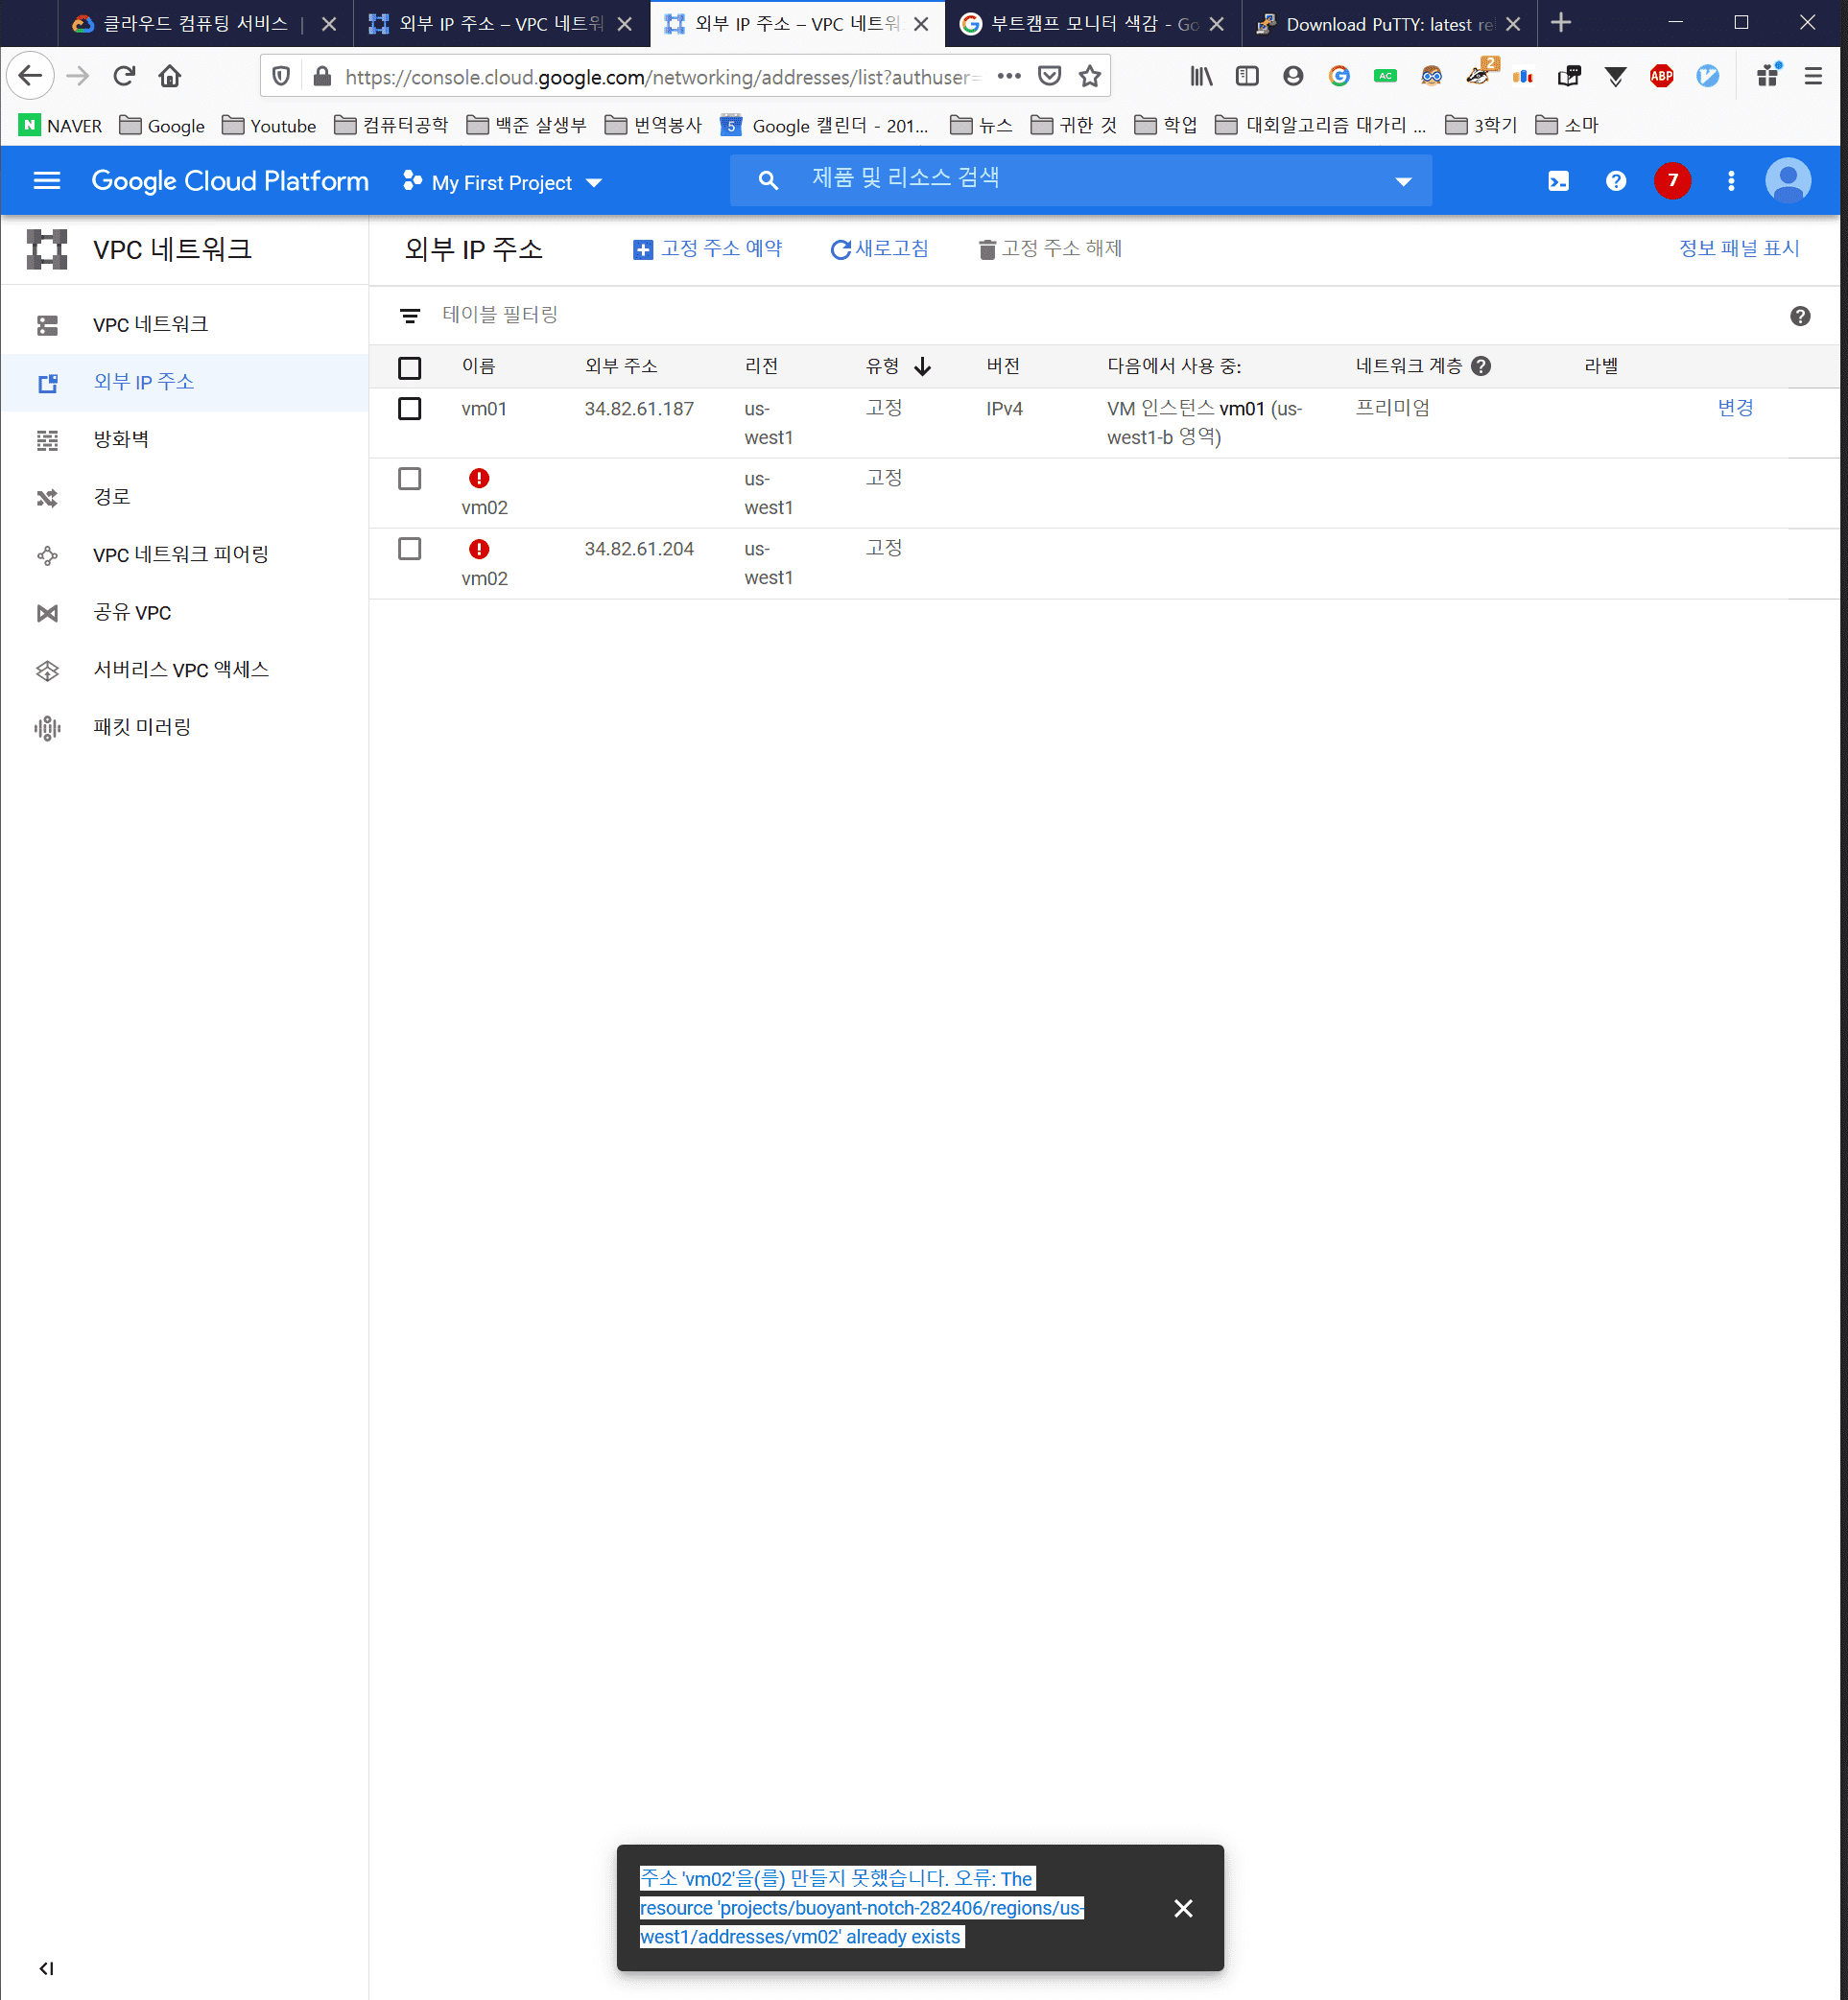Collapse the left sidebar panel
The width and height of the screenshot is (1848, 2000).
(x=46, y=1968)
